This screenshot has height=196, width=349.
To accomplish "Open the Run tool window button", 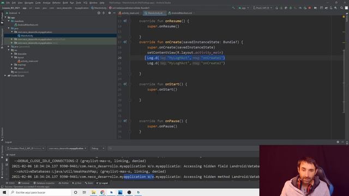I will pos(77,183).
